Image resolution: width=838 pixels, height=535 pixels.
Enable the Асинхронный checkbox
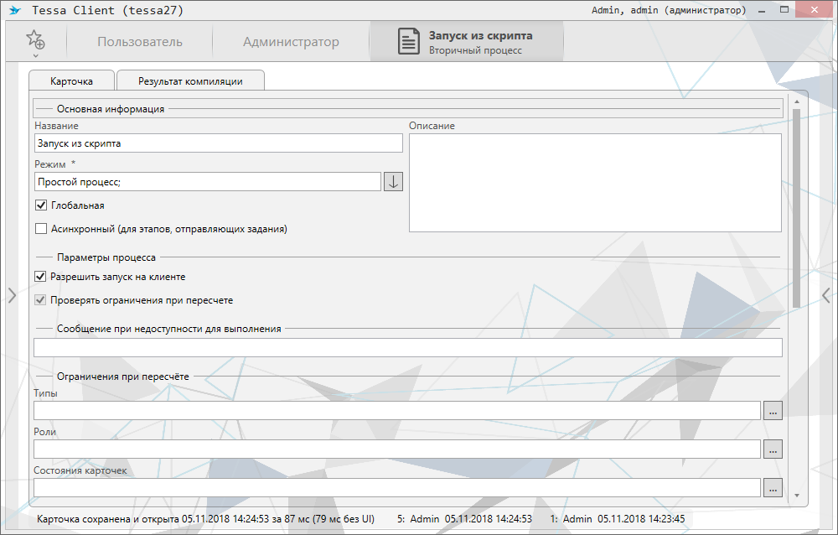click(x=41, y=229)
